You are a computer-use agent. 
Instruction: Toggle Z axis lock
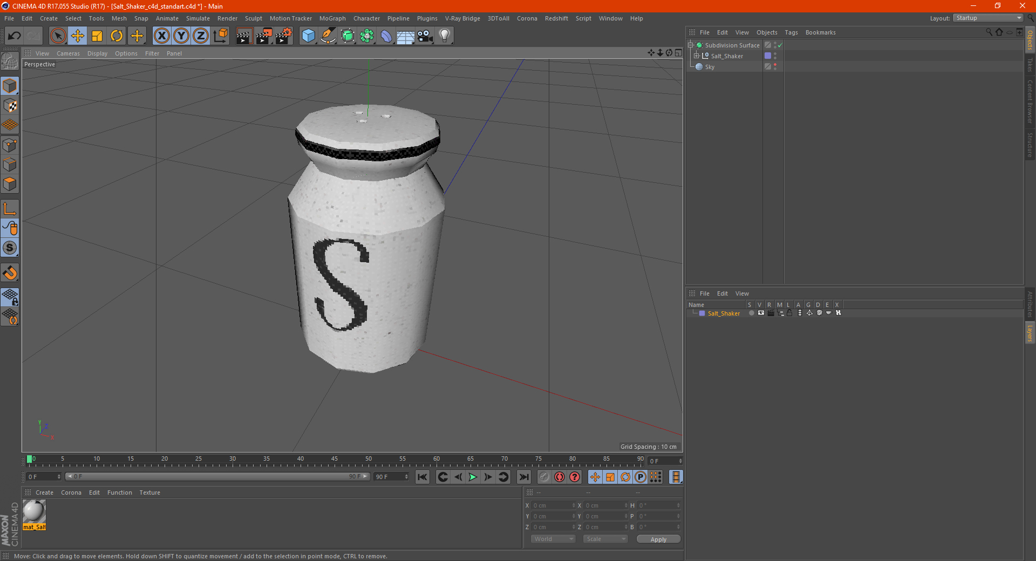[201, 36]
